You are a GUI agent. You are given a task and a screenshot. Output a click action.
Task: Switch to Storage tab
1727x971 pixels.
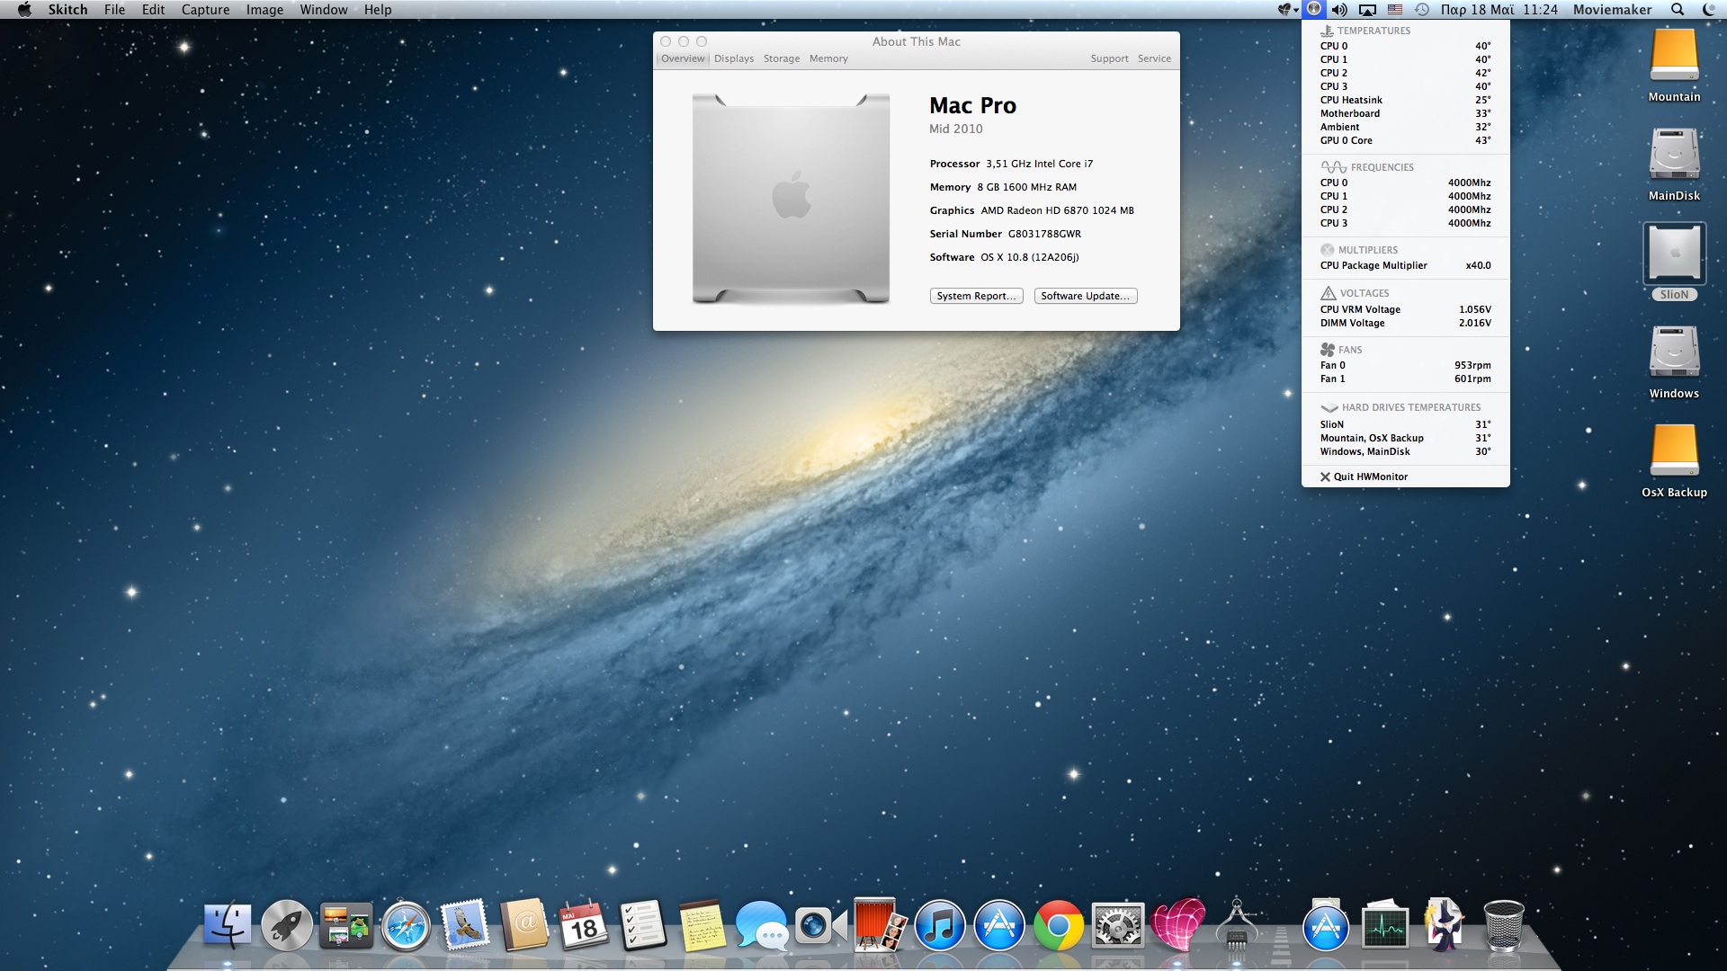pyautogui.click(x=782, y=58)
